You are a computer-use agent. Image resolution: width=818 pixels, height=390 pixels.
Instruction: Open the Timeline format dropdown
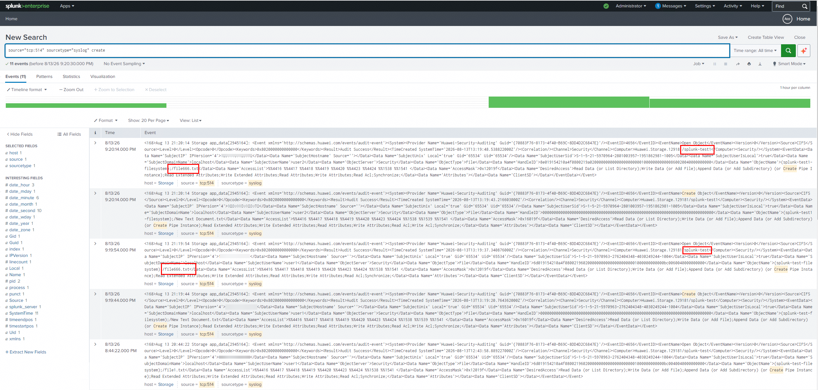point(27,90)
